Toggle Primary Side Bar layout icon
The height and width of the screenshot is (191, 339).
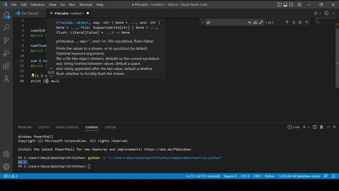tap(279, 5)
